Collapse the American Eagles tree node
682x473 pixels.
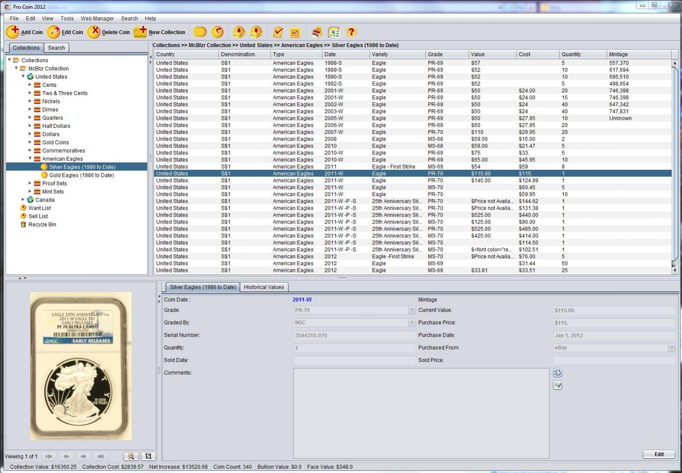point(30,159)
